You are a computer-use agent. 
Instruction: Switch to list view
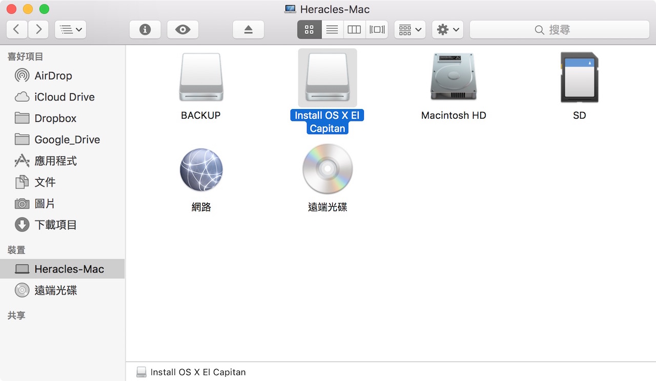pyautogui.click(x=332, y=30)
